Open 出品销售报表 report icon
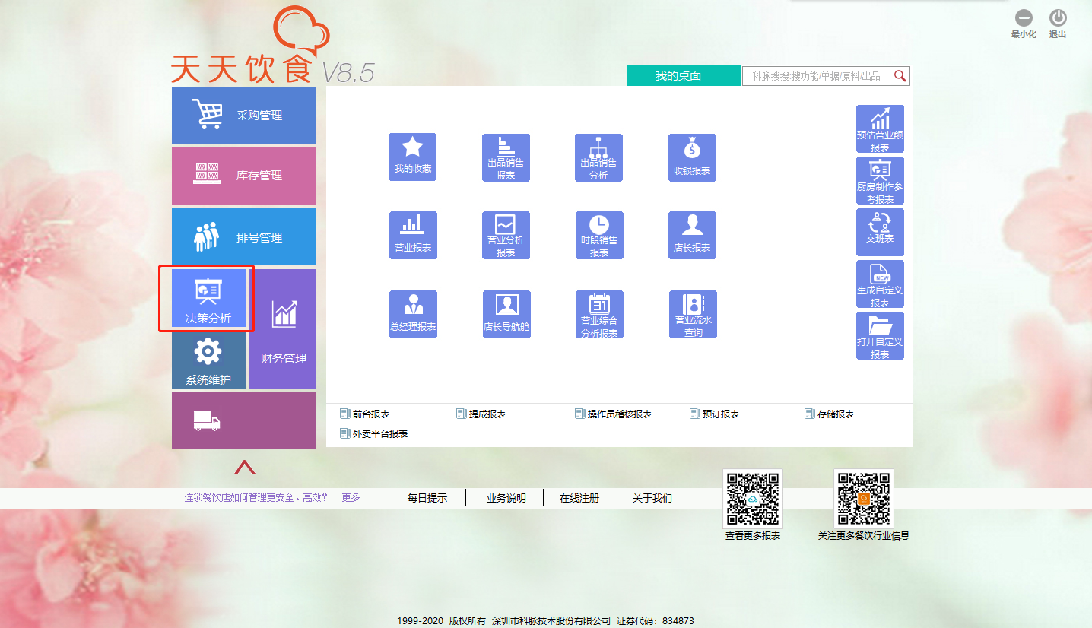The height and width of the screenshot is (628, 1092). click(506, 157)
